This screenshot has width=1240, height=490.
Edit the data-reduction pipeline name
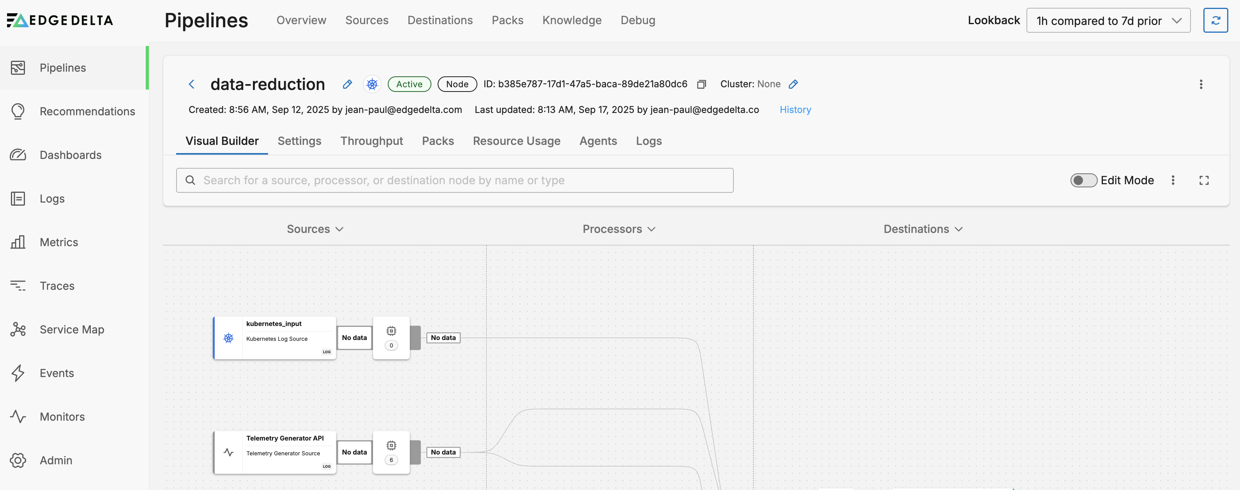(347, 84)
